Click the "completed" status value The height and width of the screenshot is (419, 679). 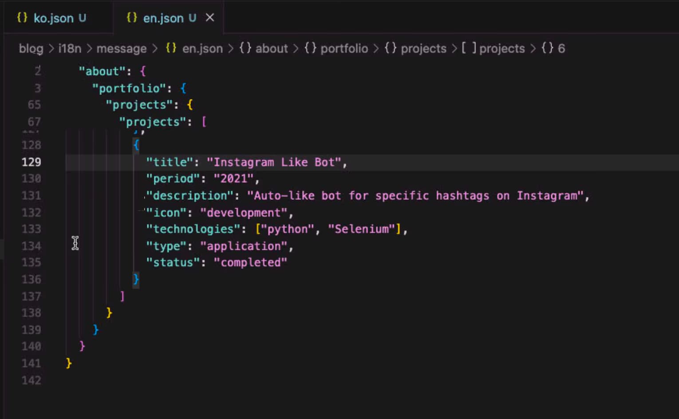pyautogui.click(x=250, y=262)
